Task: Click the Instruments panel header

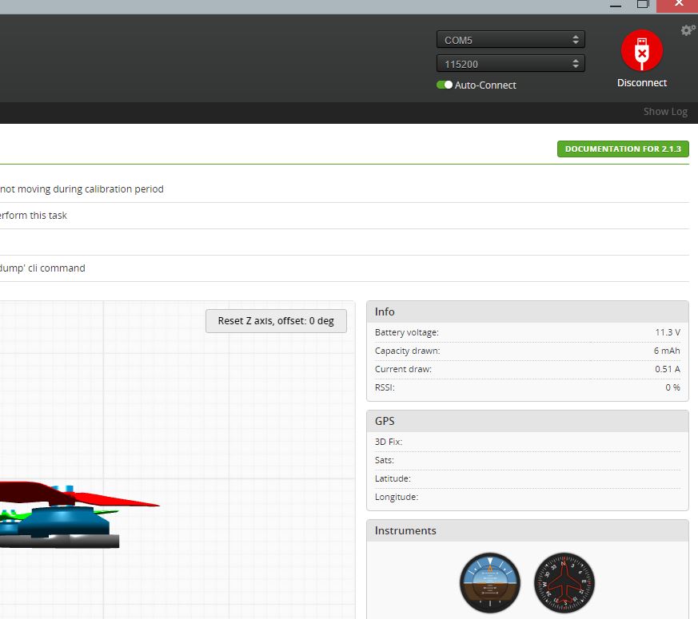Action: [527, 530]
